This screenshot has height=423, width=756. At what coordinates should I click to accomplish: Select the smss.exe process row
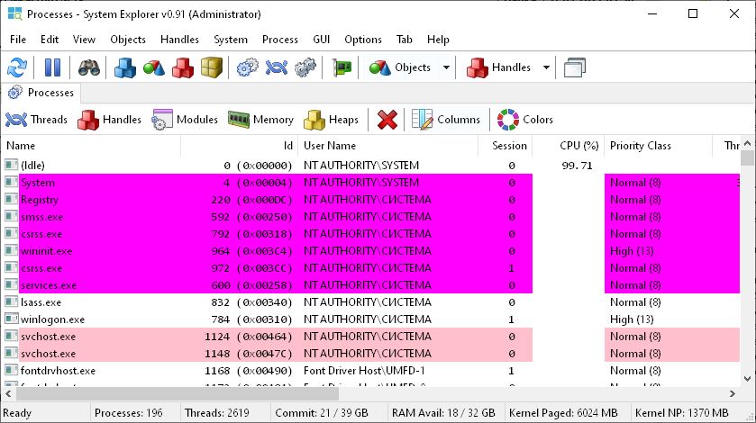371,217
